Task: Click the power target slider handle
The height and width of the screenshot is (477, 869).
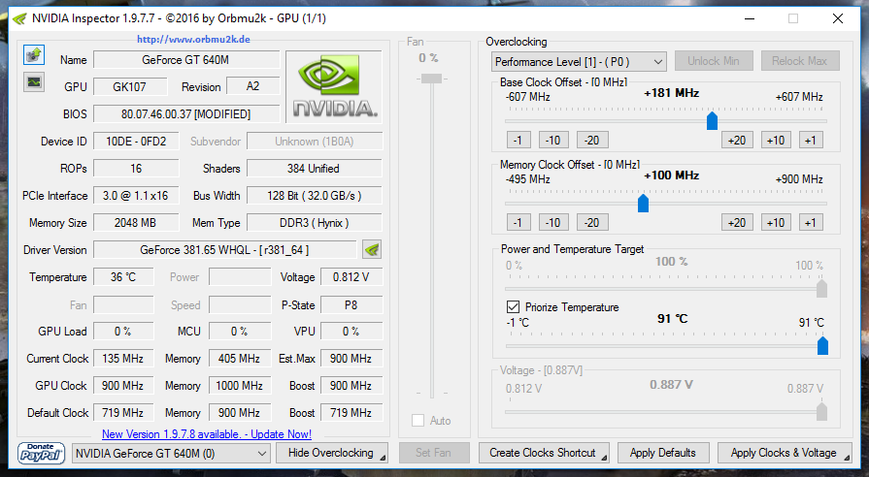Action: 821,288
